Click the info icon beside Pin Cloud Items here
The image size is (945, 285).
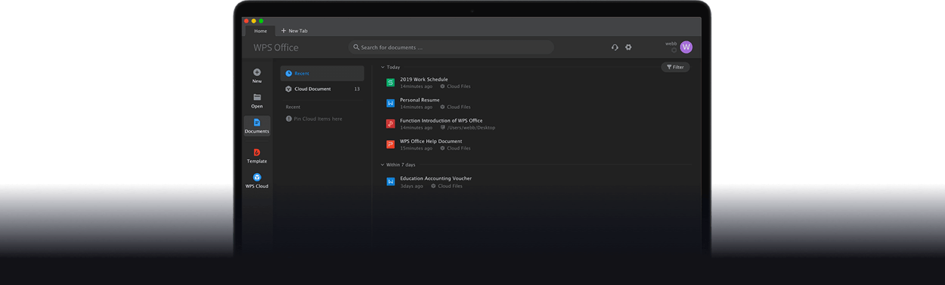[289, 119]
